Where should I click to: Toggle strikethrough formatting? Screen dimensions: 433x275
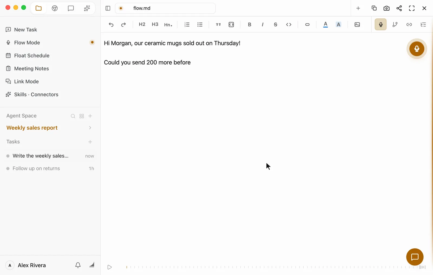275,25
